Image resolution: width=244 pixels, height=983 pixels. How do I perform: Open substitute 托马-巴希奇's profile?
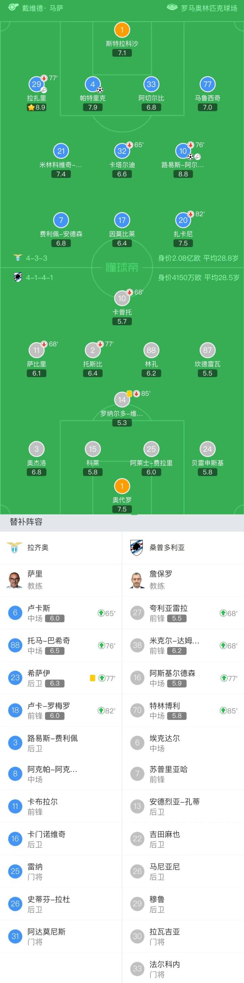(x=48, y=646)
